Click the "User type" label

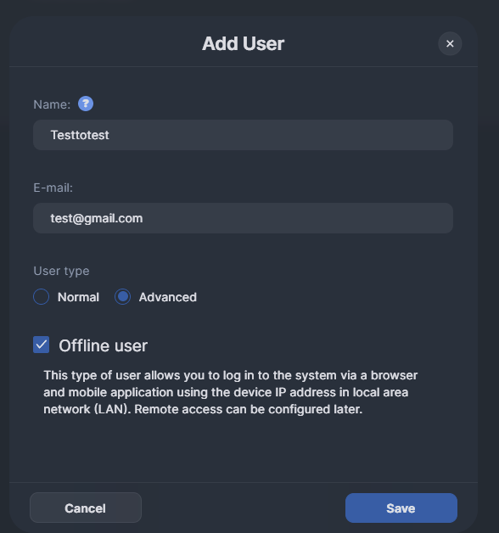(61, 271)
